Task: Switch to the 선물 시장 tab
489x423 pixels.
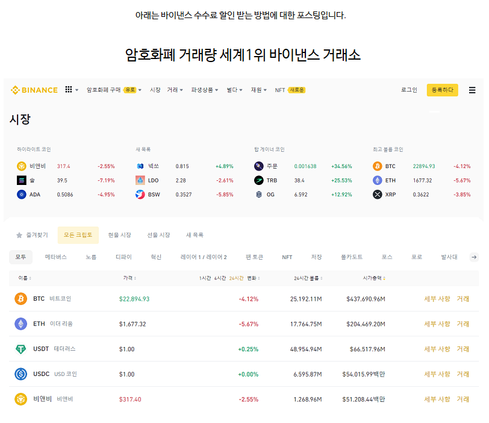Action: point(158,235)
